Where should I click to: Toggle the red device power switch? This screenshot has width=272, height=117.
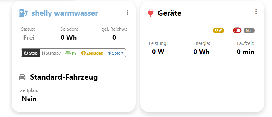click(x=237, y=31)
